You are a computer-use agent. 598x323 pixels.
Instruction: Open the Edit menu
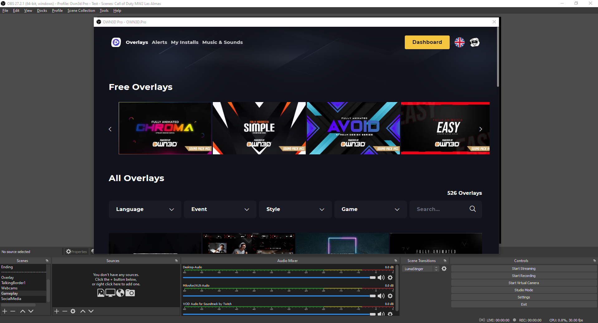pos(16,11)
